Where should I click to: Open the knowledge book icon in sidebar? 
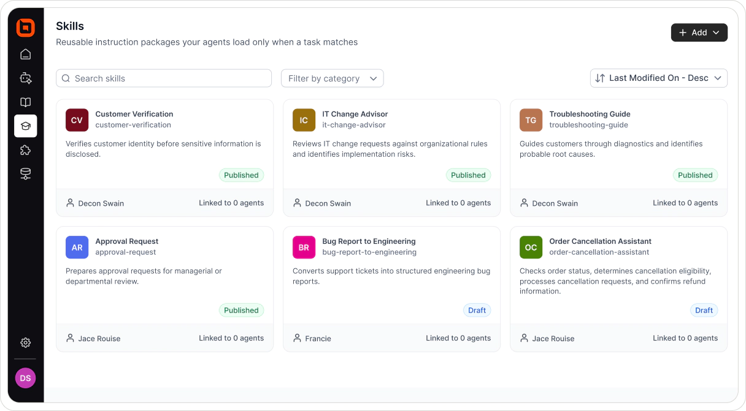pos(25,102)
